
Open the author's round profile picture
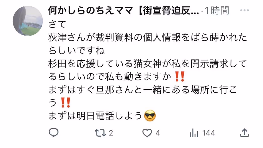(x=28, y=21)
